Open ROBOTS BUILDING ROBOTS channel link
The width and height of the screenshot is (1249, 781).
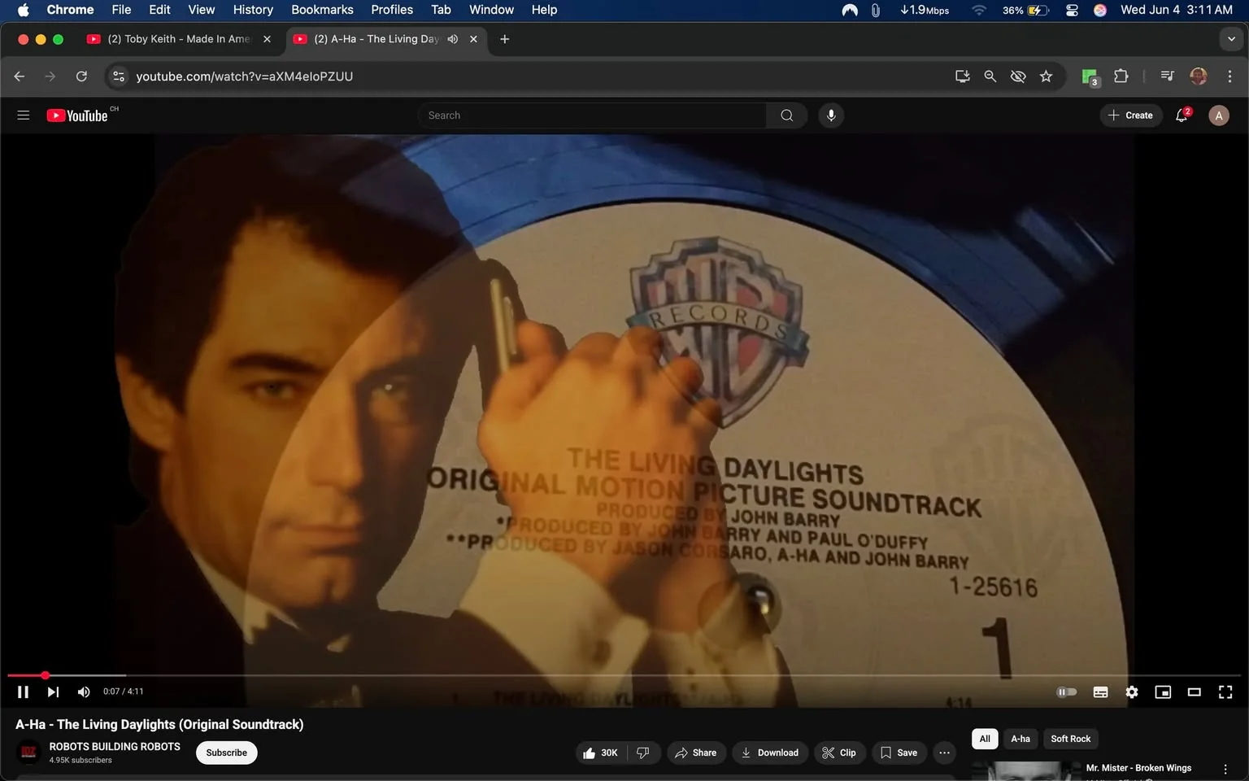click(x=115, y=746)
